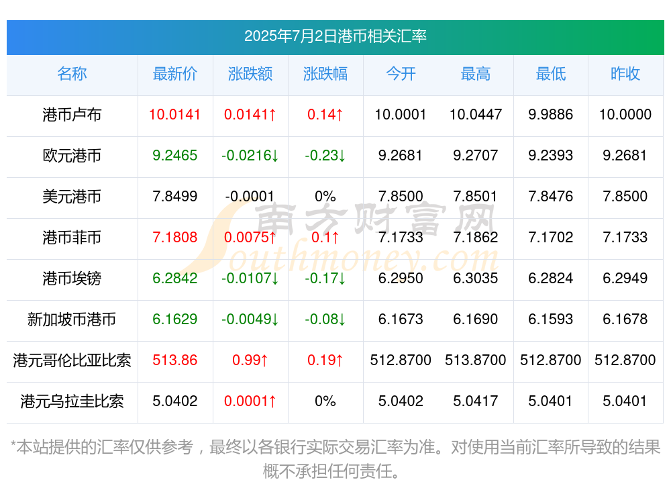Select the 欧元港币 row name
The image size is (671, 492).
point(72,156)
